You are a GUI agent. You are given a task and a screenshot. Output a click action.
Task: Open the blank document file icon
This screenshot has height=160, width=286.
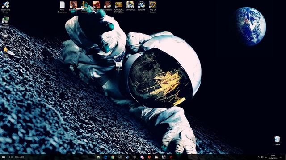point(62,7)
